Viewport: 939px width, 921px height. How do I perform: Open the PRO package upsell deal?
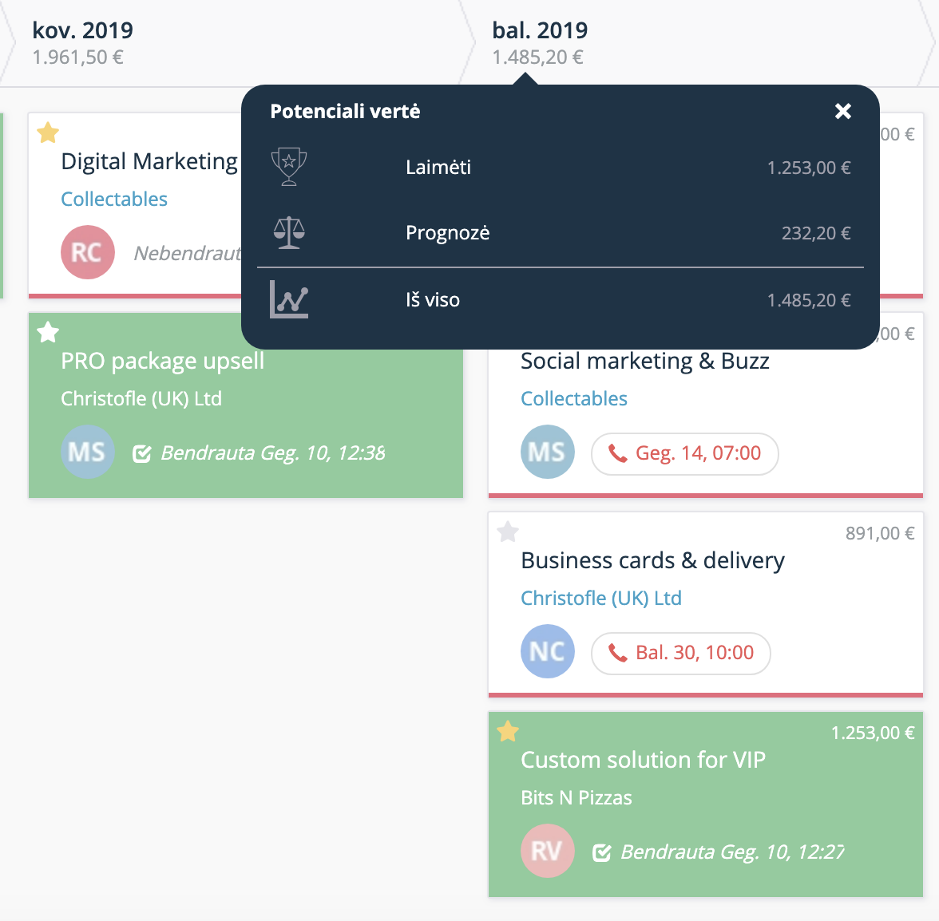point(162,361)
